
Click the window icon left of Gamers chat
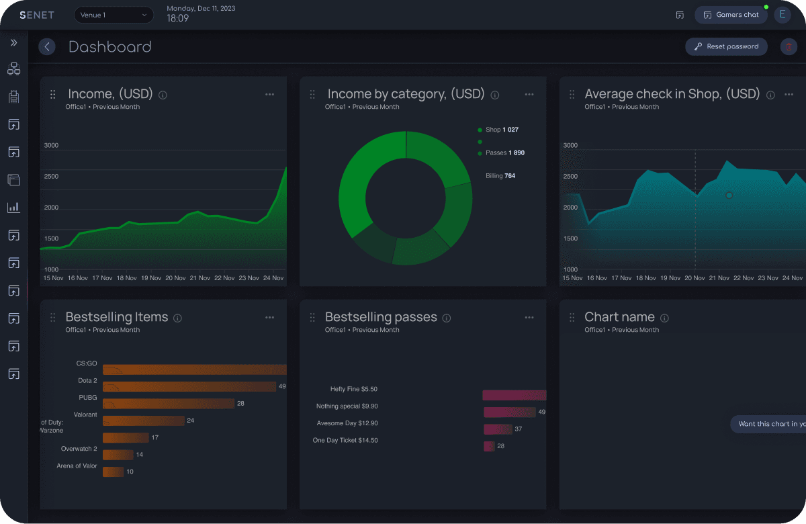[680, 15]
